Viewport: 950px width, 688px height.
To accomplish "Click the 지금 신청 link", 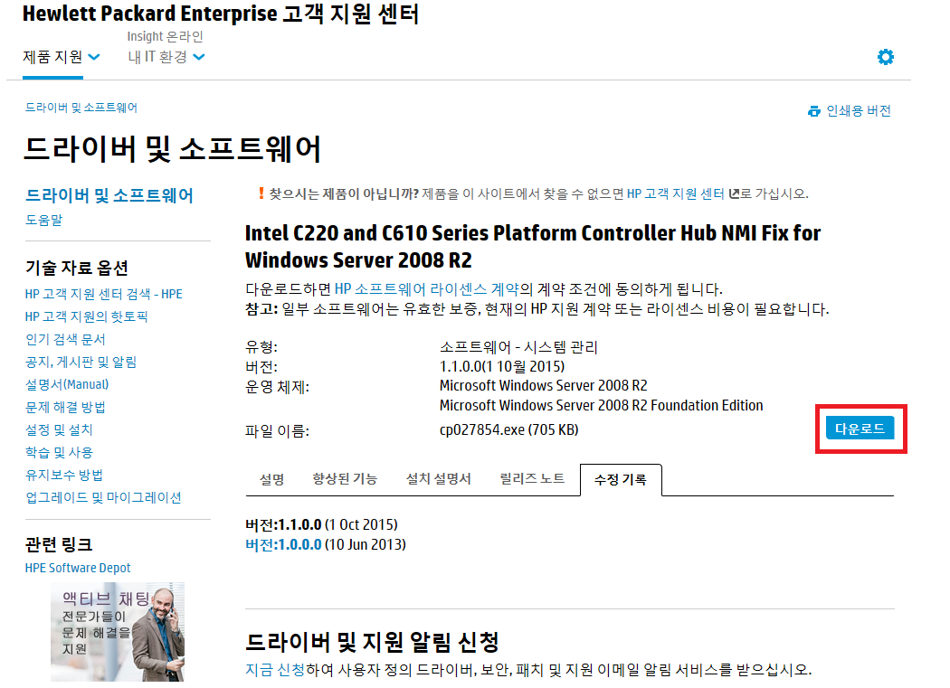I will [275, 670].
